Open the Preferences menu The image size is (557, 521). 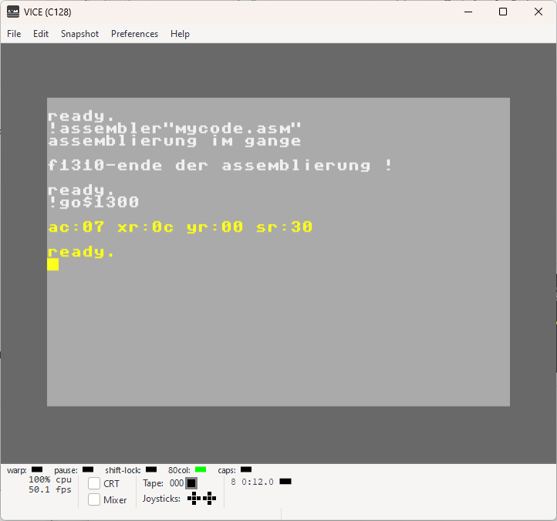point(134,34)
